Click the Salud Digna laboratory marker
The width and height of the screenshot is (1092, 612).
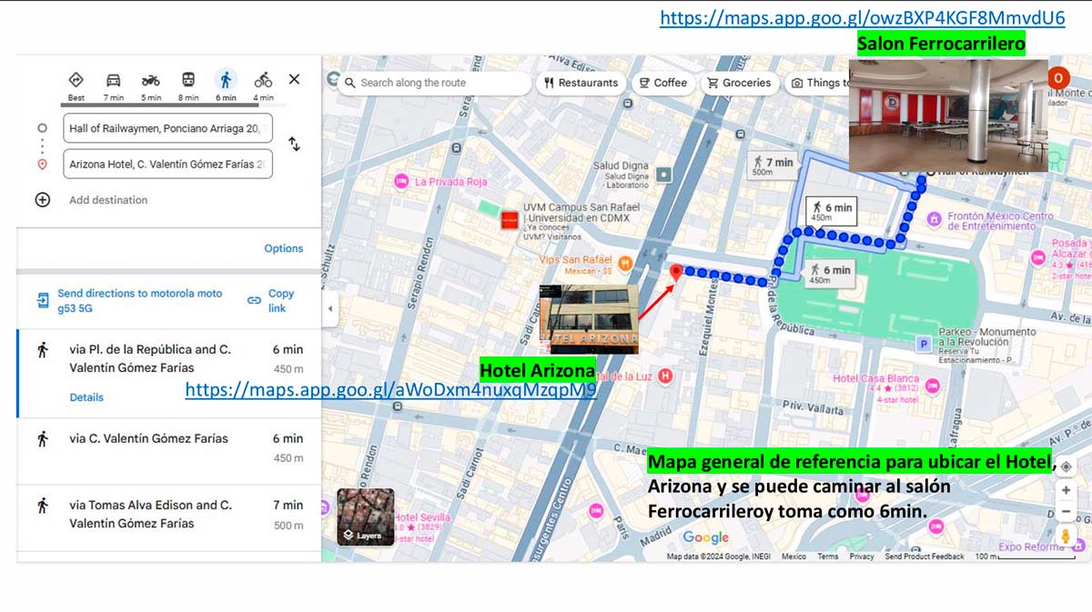664,174
